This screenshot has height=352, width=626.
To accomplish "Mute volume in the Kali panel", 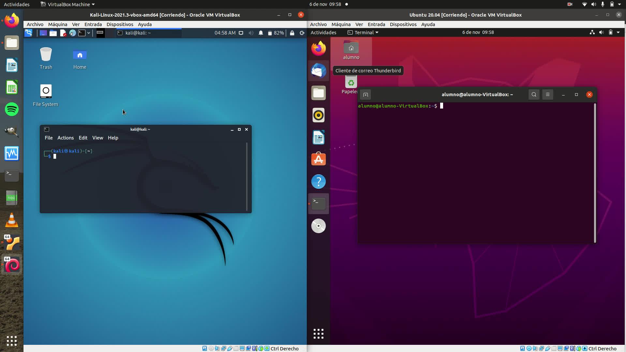I will [x=251, y=33].
